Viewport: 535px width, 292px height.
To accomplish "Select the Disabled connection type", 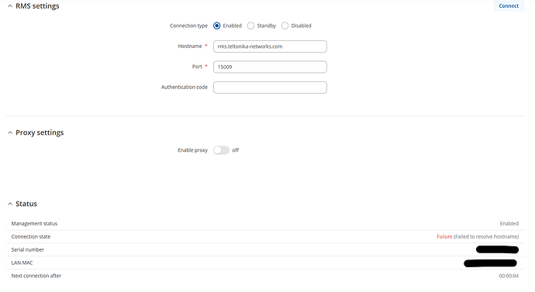I will coord(285,26).
